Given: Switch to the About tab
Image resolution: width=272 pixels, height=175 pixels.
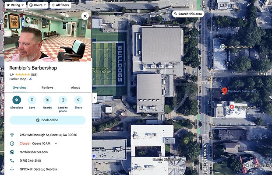Looking at the screenshot, I should point(75,87).
